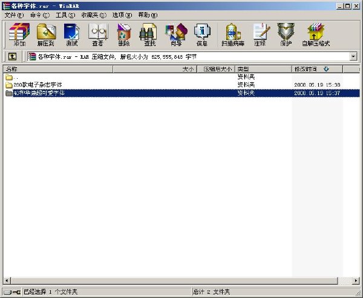Click the folder icon of 280款电子杂志字体
The image size is (363, 298).
(x=9, y=85)
